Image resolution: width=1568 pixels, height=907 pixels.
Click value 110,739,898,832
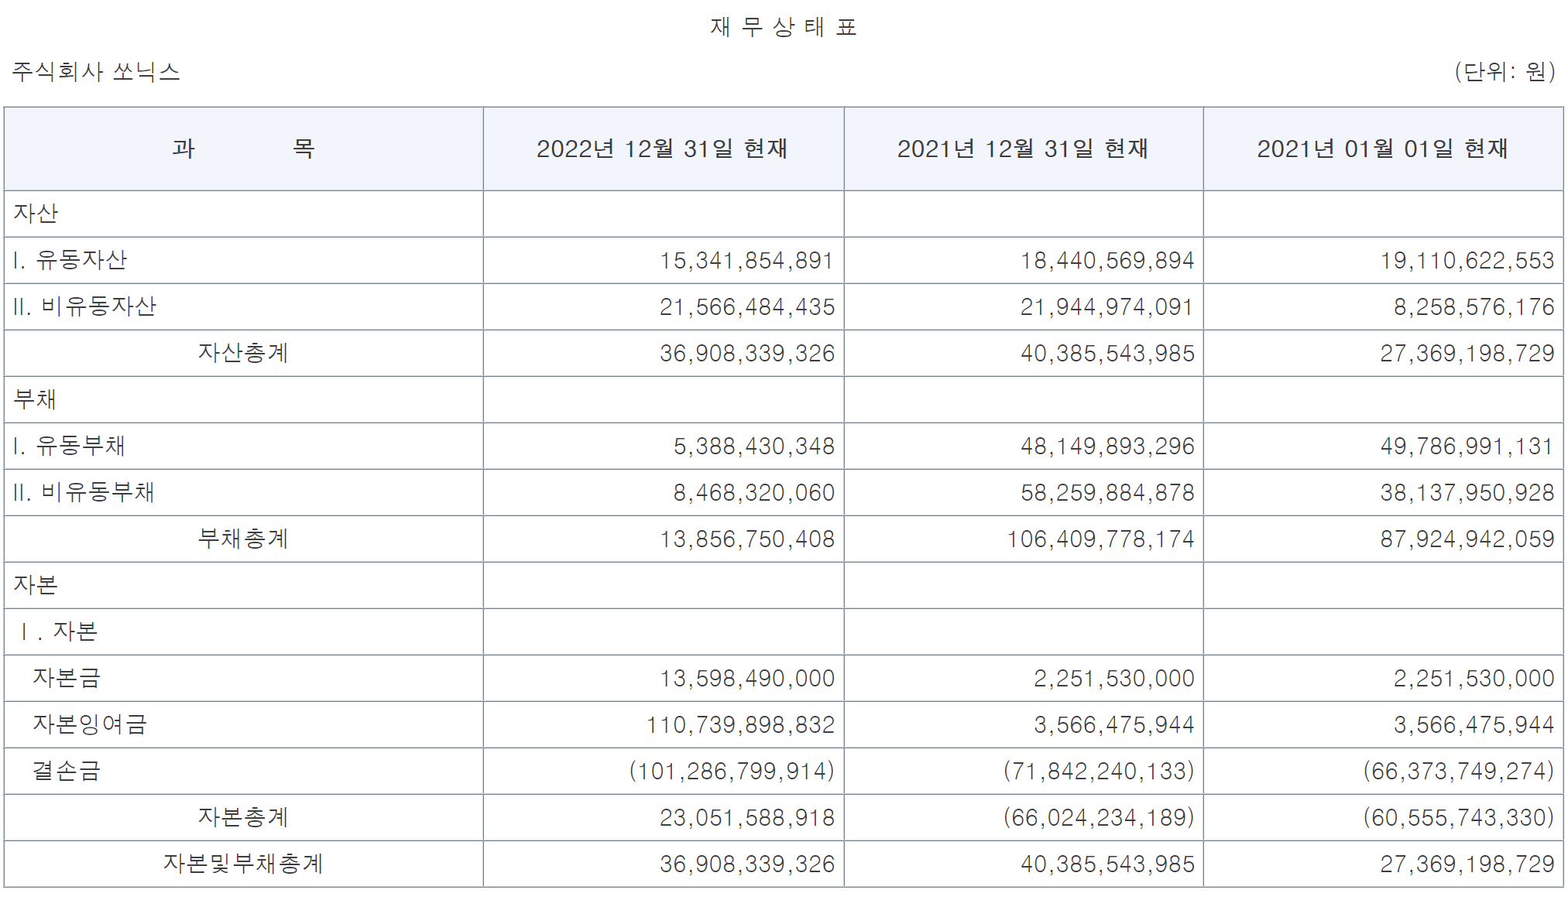(740, 725)
